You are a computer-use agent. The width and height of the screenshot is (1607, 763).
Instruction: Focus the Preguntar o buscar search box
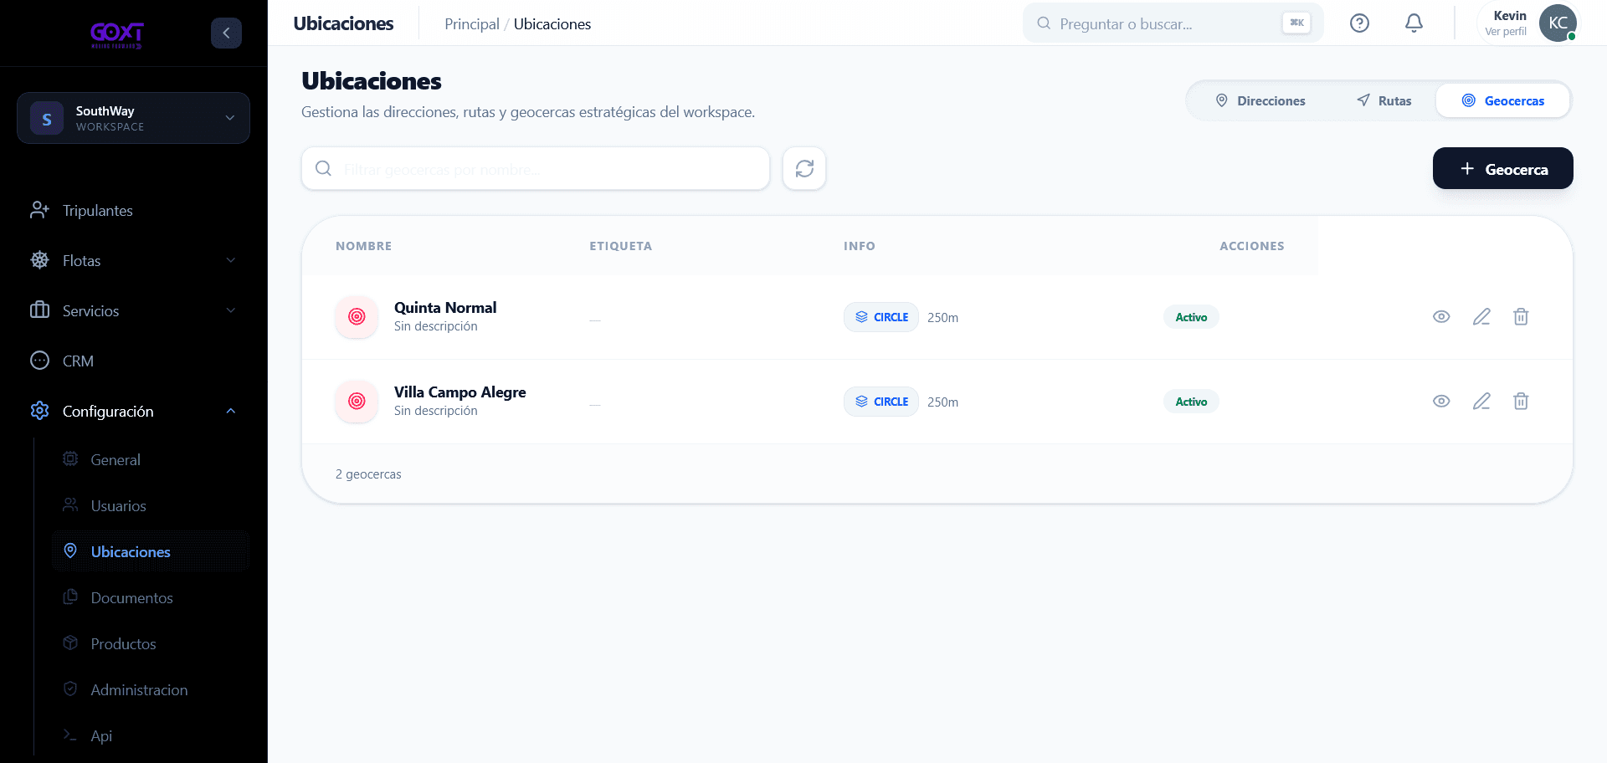point(1172,23)
